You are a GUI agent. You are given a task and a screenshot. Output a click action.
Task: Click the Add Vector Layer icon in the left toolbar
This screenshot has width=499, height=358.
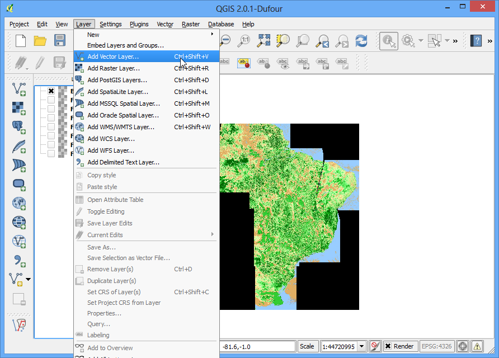tap(19, 89)
